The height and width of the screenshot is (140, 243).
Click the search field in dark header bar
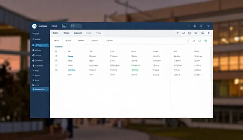click(76, 26)
